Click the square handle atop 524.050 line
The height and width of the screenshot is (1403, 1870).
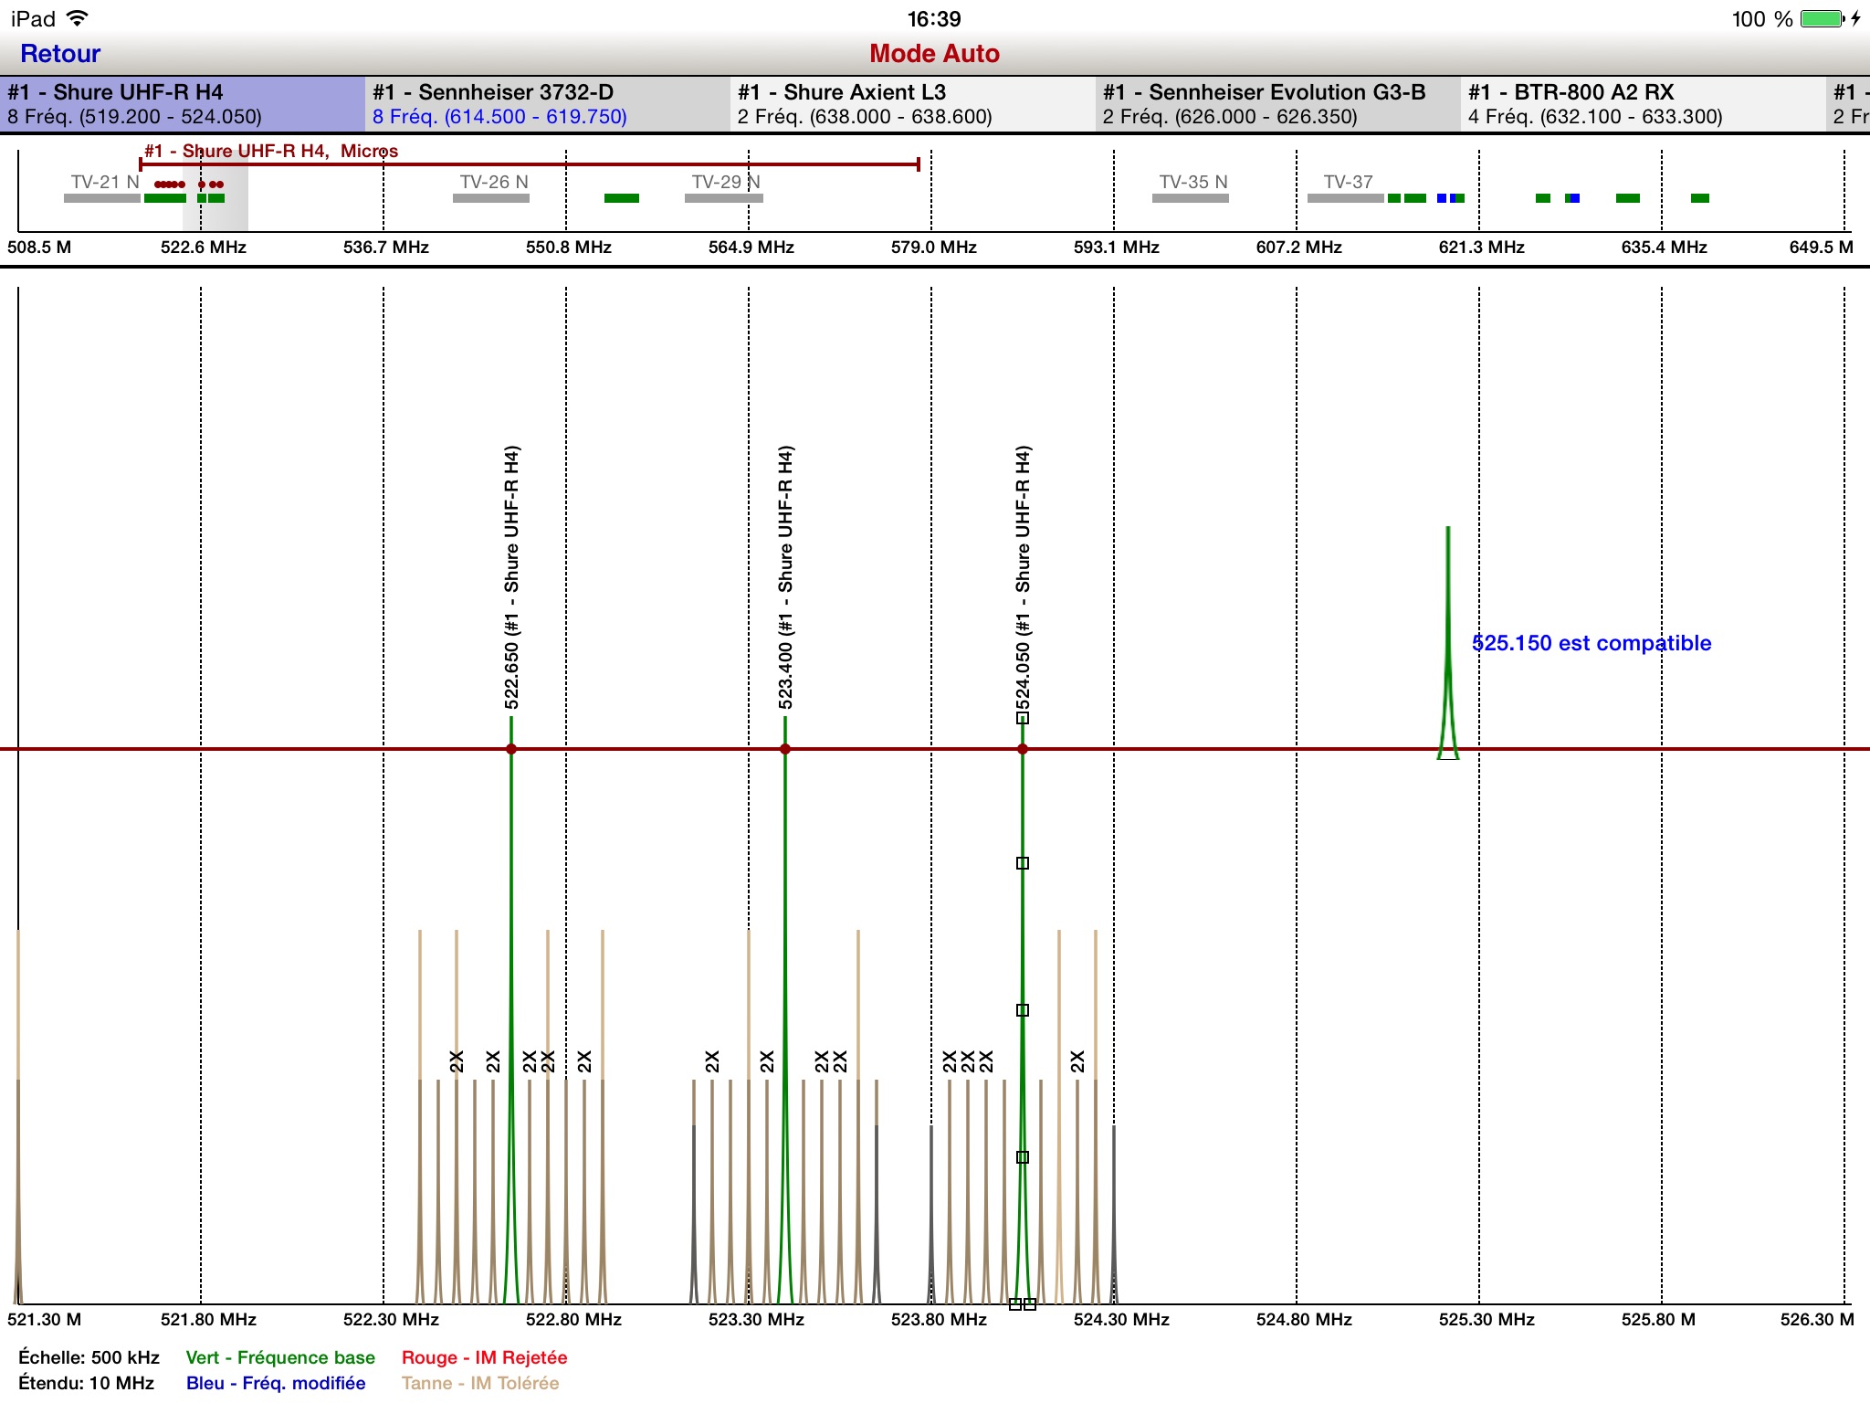tap(1023, 718)
